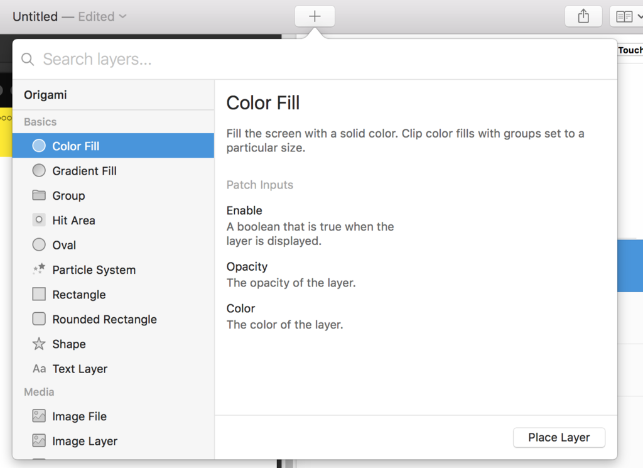The image size is (643, 468).
Task: Click the Hit Area layer icon
Action: coord(39,220)
